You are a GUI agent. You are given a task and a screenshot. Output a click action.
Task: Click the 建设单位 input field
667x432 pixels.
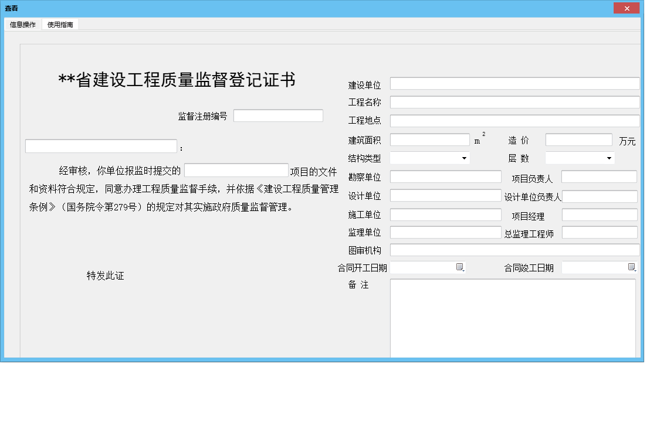tap(514, 83)
